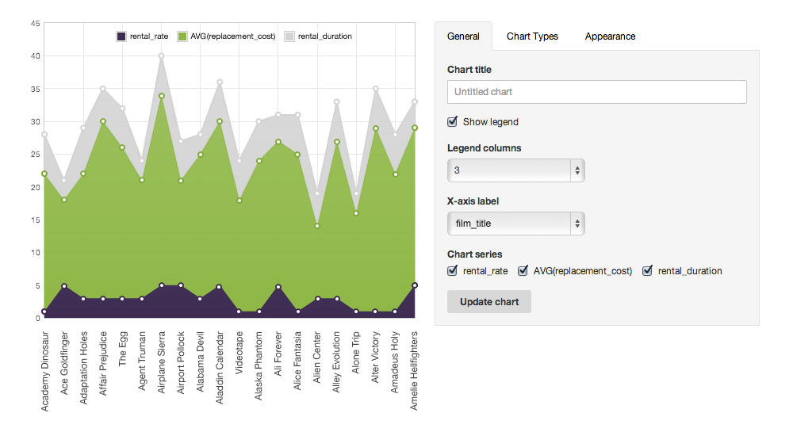Click the green data point for Airplane Sierra
793x436 pixels.
point(161,96)
